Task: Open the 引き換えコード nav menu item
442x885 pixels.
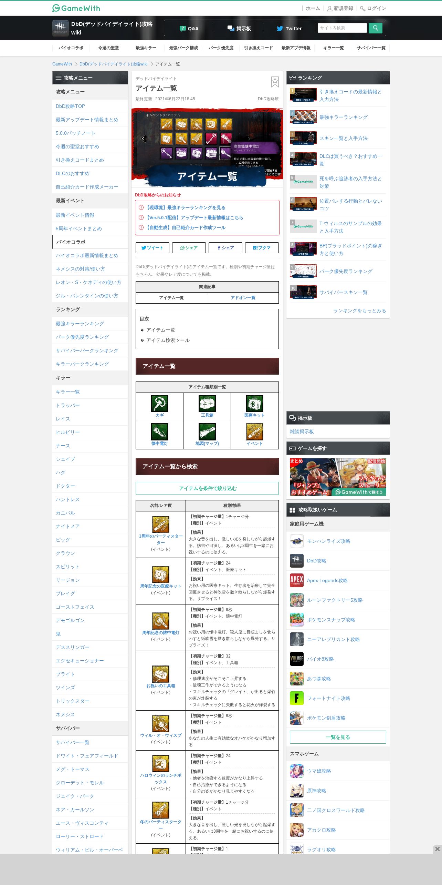Action: click(x=259, y=48)
